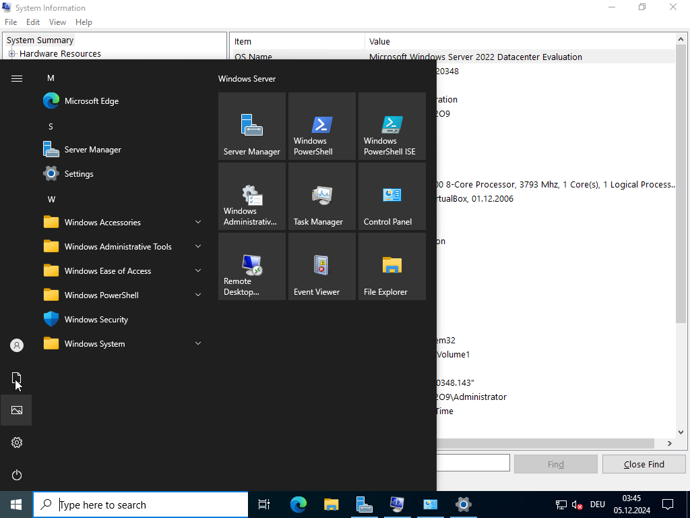690x518 pixels.
Task: Expand the Start menu hamburger button
Action: pyautogui.click(x=17, y=78)
